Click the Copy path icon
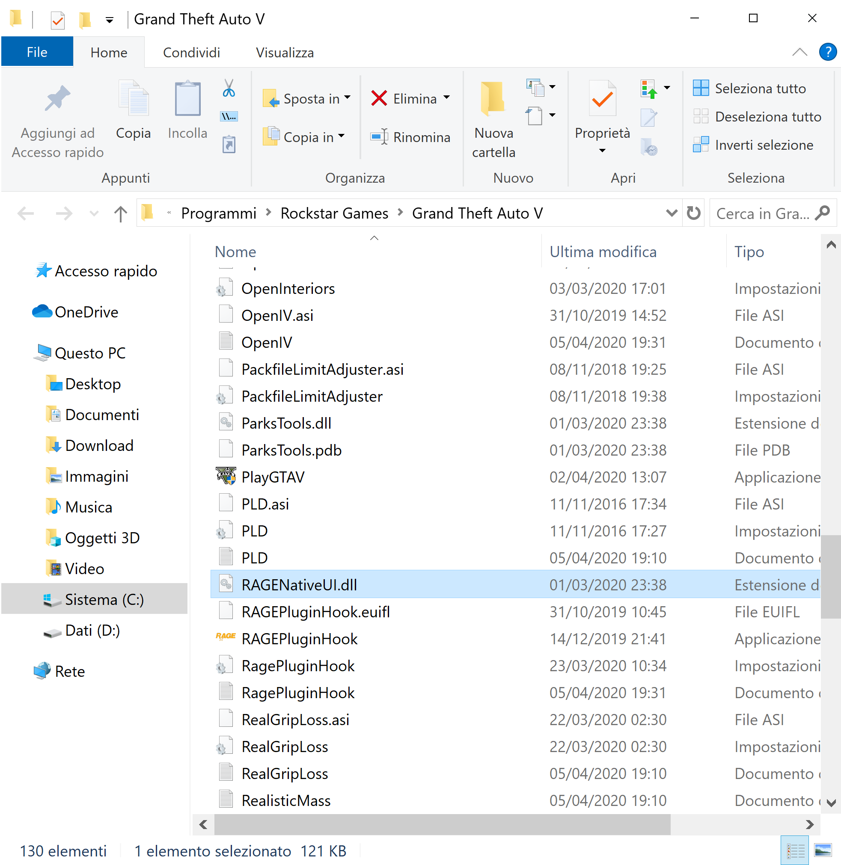Viewport: 841px width, 865px height. (229, 116)
